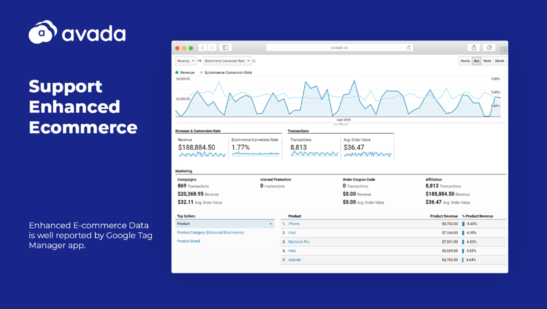Click the Avg. Order Value sparkline
The height and width of the screenshot is (309, 547).
click(367, 155)
